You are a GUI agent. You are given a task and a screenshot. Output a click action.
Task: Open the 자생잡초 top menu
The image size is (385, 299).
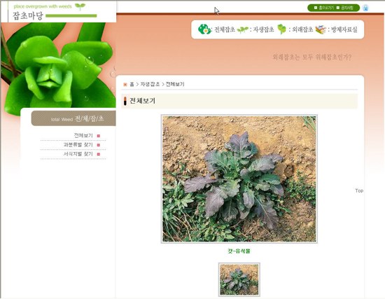(263, 29)
